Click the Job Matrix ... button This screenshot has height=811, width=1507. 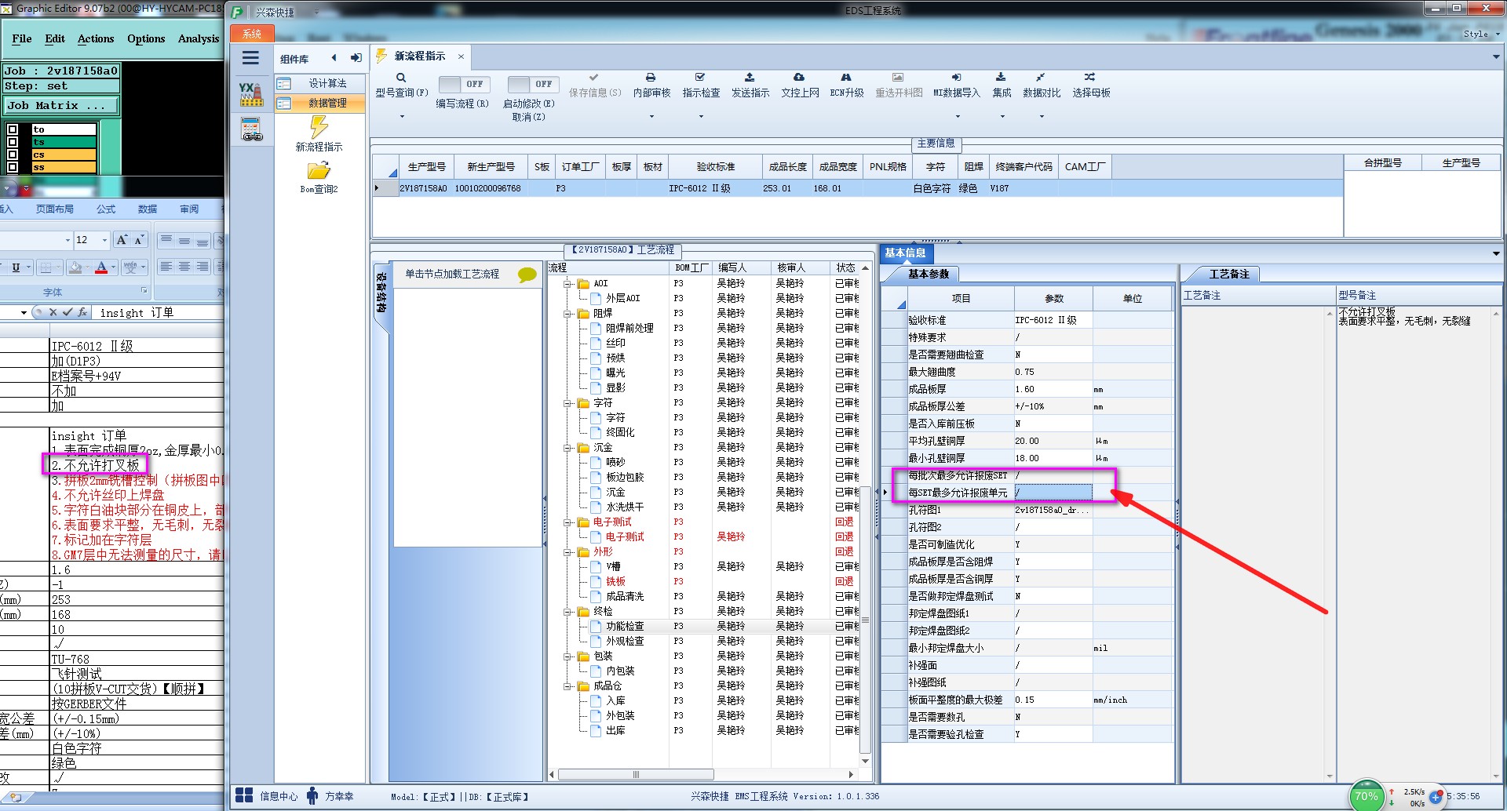pos(61,105)
